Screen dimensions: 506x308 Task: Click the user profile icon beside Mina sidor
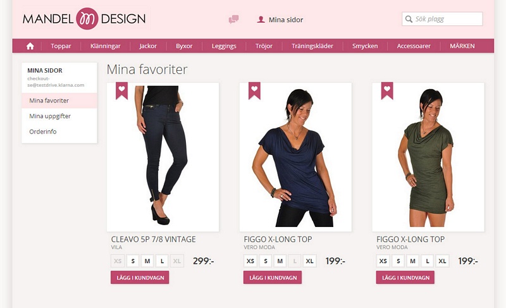click(261, 20)
